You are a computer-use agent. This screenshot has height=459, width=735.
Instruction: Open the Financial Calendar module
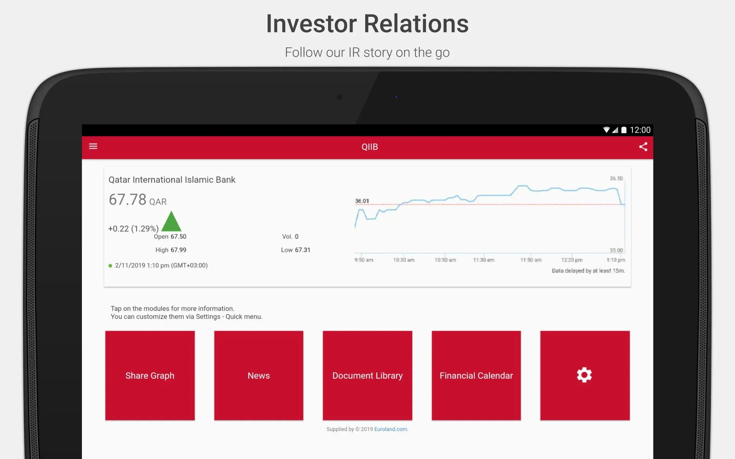pyautogui.click(x=476, y=376)
